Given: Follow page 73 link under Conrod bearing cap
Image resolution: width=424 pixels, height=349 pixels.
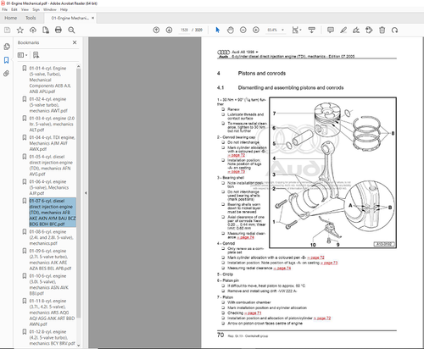Looking at the screenshot, I should [237, 171].
